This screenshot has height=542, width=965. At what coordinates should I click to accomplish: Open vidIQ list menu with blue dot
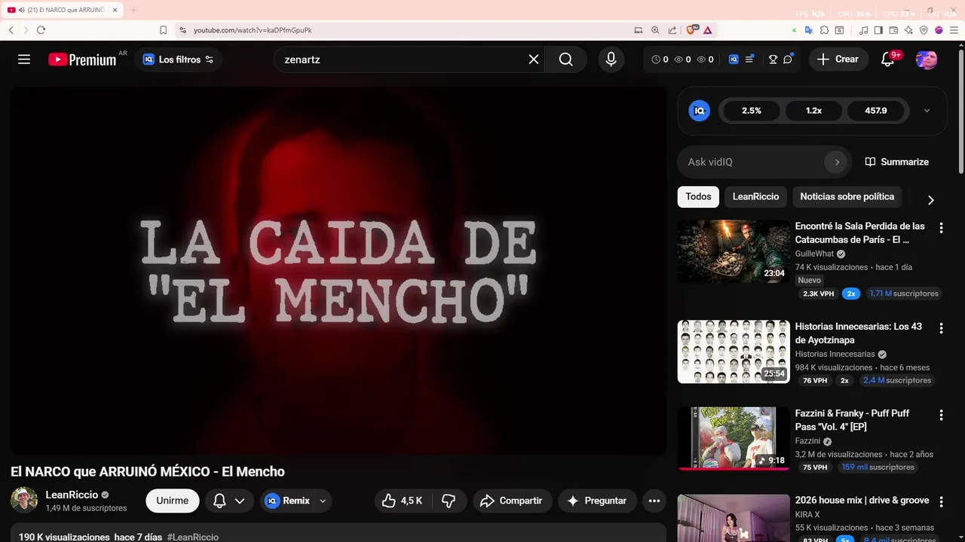(749, 59)
